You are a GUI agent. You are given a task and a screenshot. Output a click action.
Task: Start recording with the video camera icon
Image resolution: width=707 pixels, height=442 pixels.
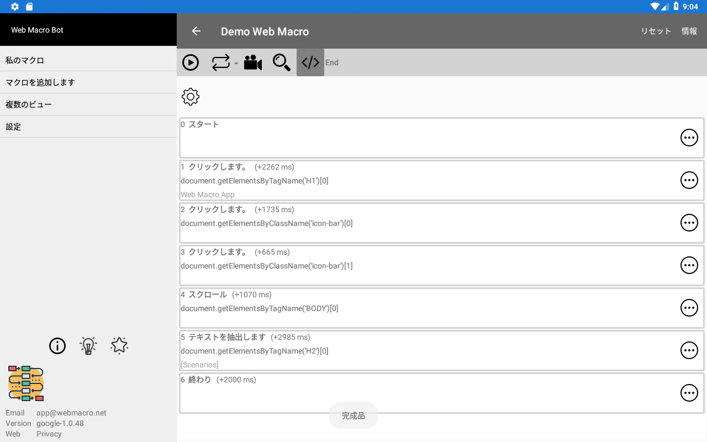click(x=253, y=62)
